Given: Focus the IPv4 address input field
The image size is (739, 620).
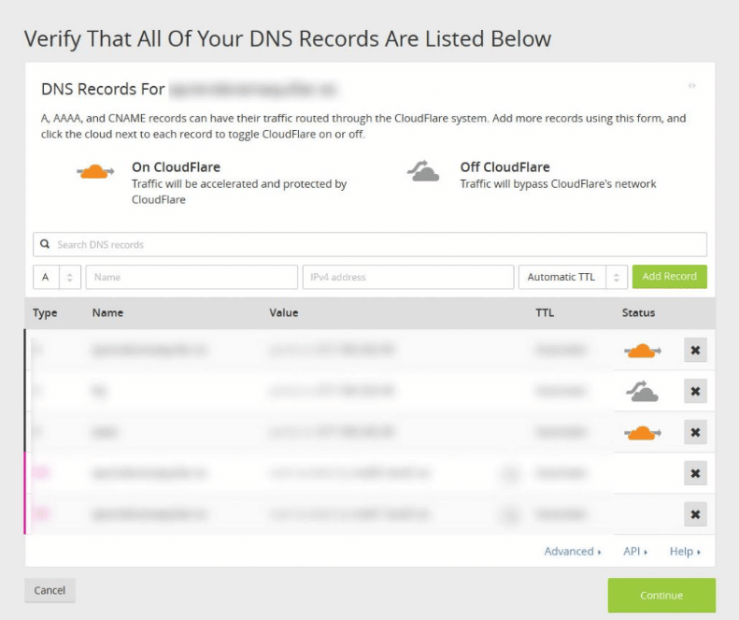Looking at the screenshot, I should pyautogui.click(x=408, y=277).
